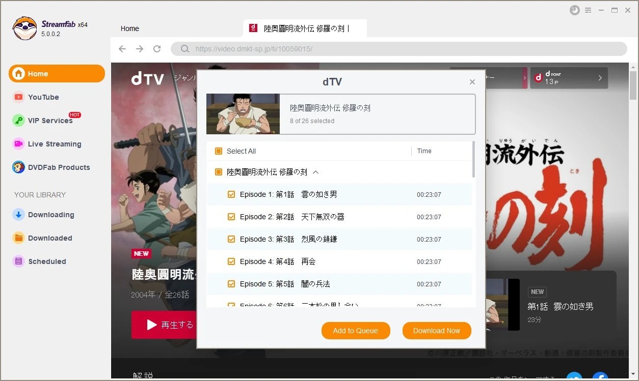Click the red 再生する play button
The width and height of the screenshot is (639, 381).
(164, 325)
